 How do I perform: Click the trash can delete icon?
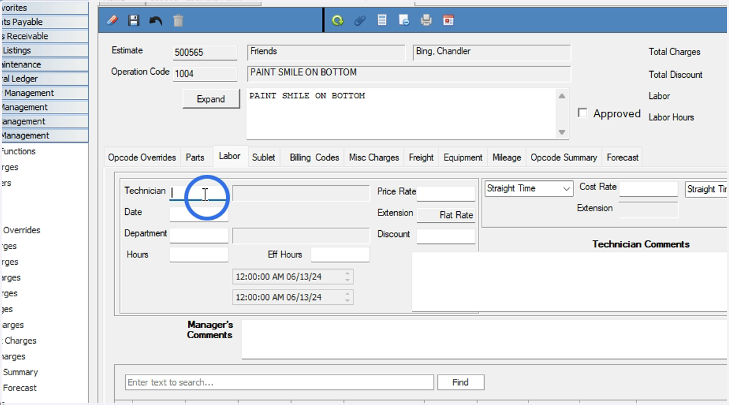tap(178, 21)
